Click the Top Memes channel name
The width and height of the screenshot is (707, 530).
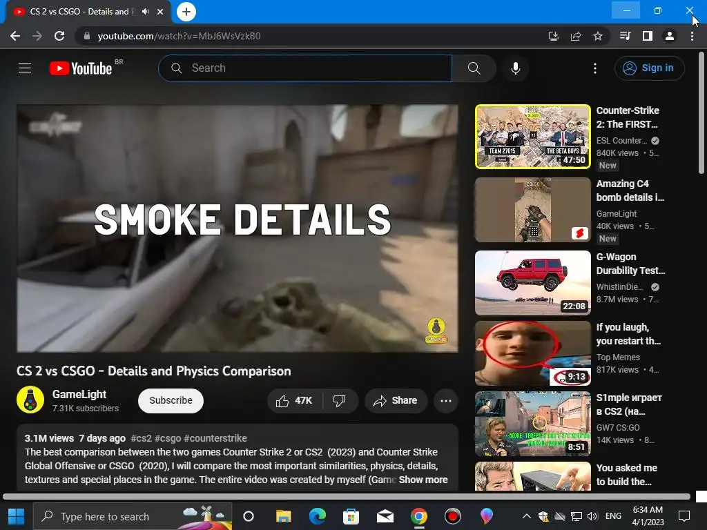point(618,357)
